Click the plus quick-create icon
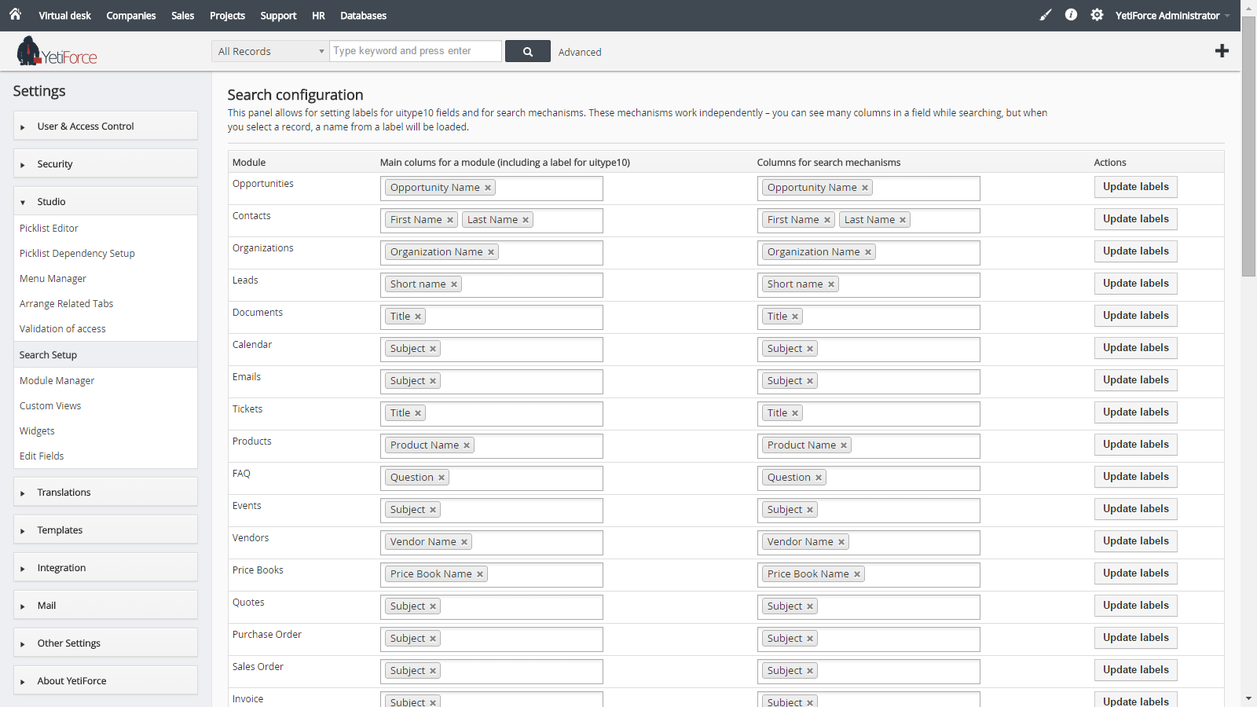The image size is (1257, 707). point(1222,51)
